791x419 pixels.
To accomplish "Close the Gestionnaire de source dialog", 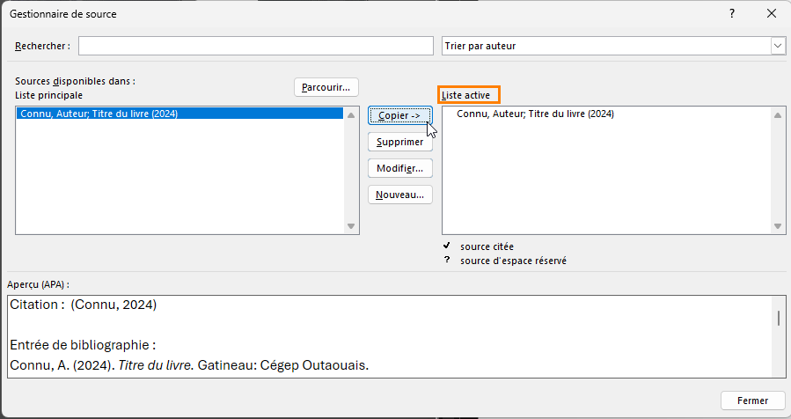I will click(772, 14).
